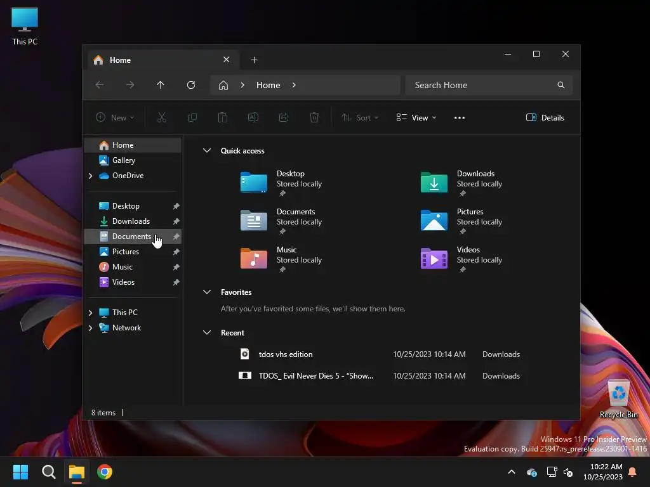Expand This PC in the navigation pane
The height and width of the screenshot is (487, 650).
click(90, 313)
